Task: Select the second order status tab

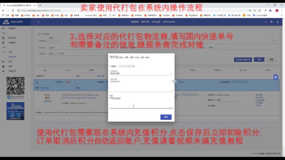Action: 68,70
